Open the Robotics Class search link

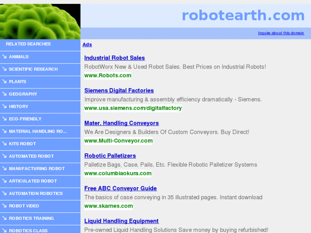pyautogui.click(x=28, y=230)
